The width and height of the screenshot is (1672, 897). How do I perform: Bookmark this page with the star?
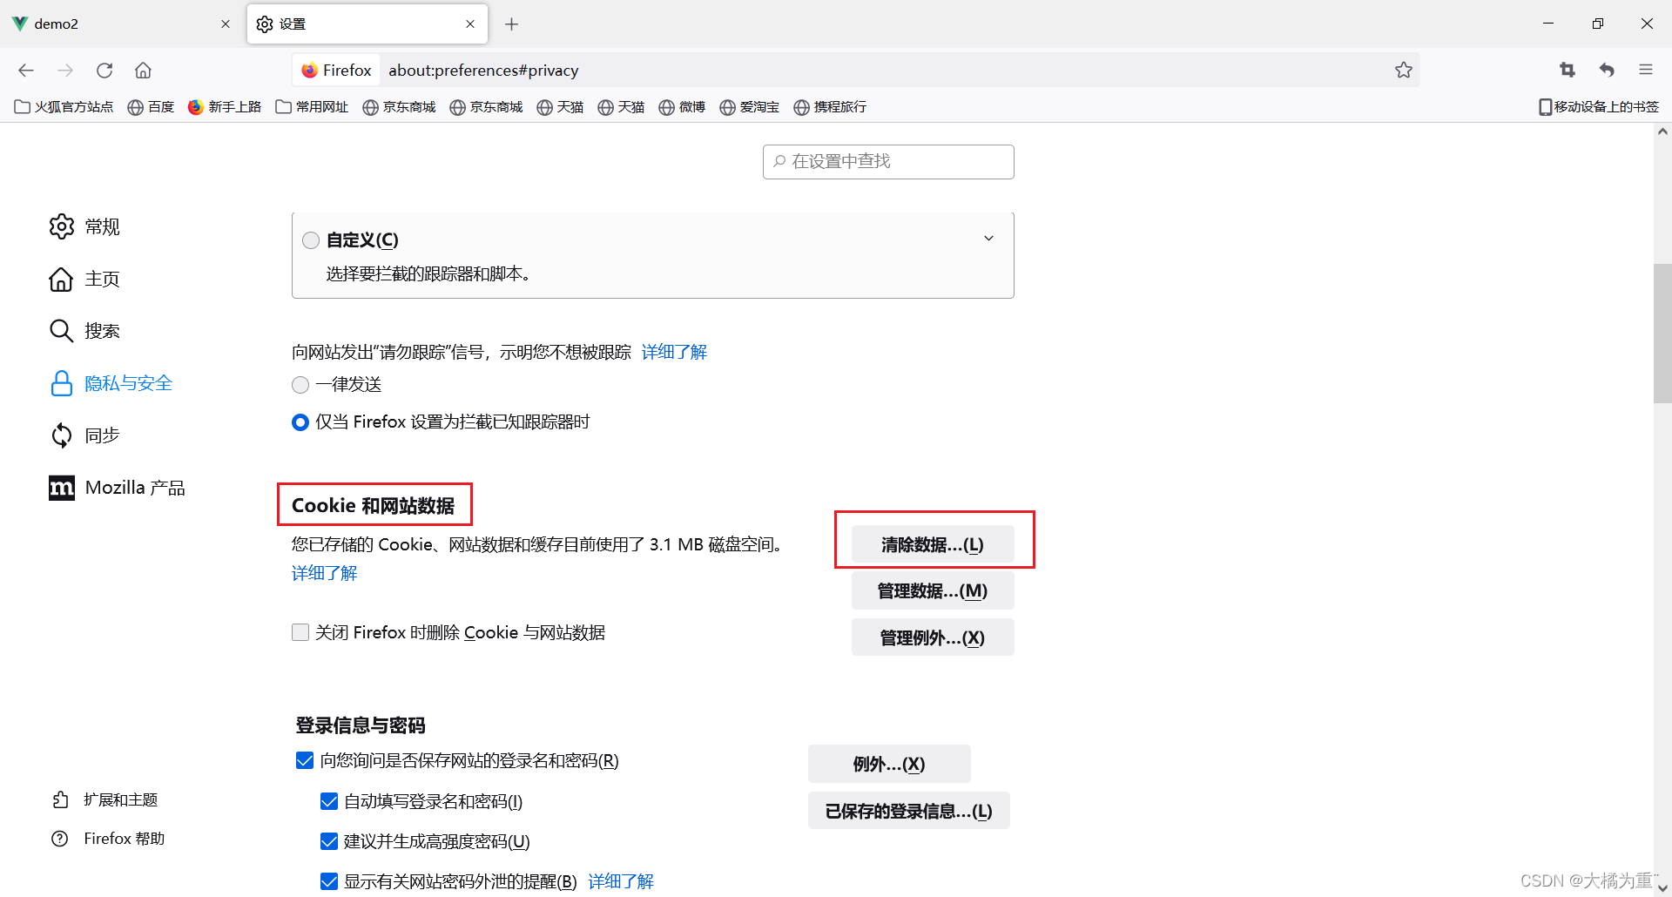(x=1403, y=71)
